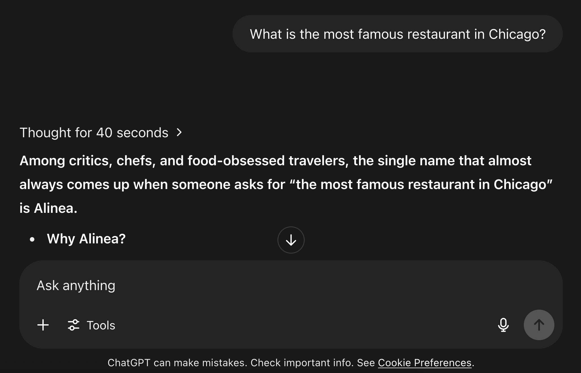Click the "Tools" label in composer

[x=101, y=325]
